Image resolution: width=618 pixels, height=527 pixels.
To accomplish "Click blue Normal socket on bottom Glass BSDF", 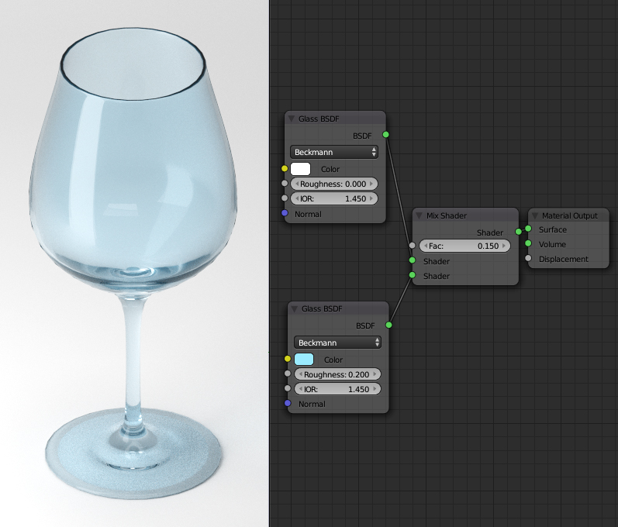I will (288, 403).
